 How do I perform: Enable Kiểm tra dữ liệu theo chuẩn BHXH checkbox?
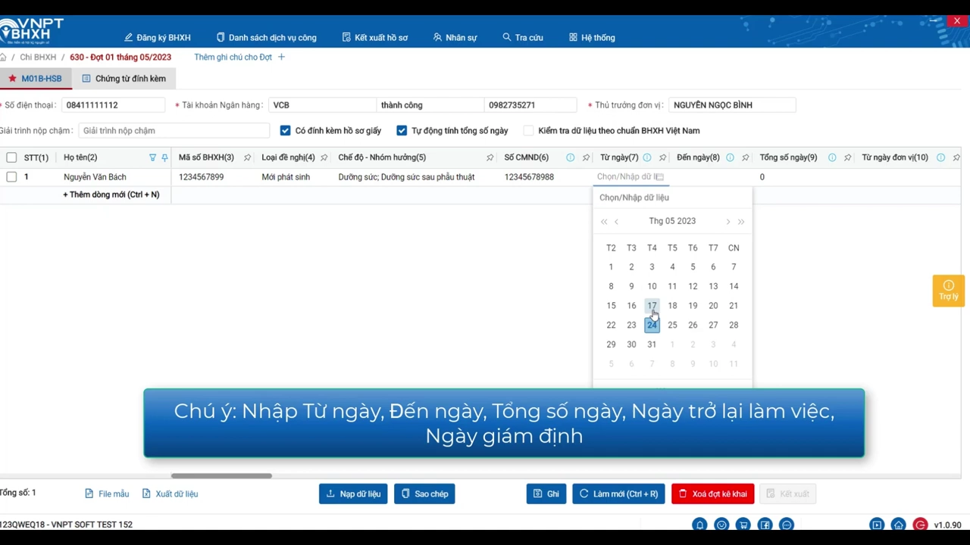point(528,131)
